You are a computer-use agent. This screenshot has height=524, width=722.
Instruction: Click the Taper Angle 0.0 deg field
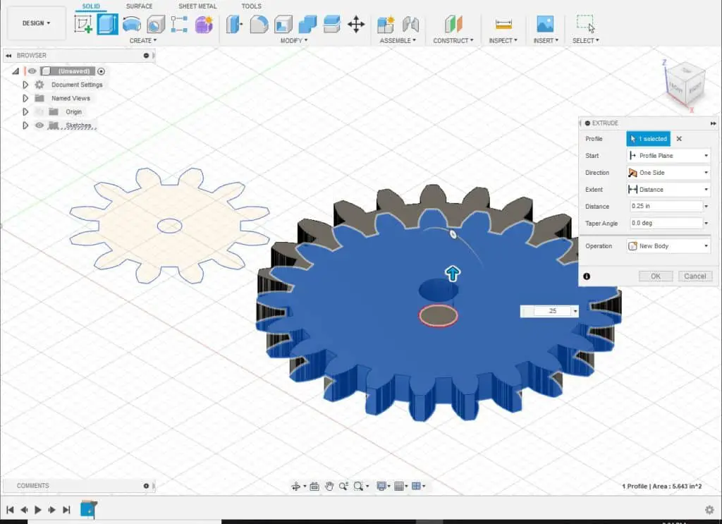pyautogui.click(x=666, y=223)
